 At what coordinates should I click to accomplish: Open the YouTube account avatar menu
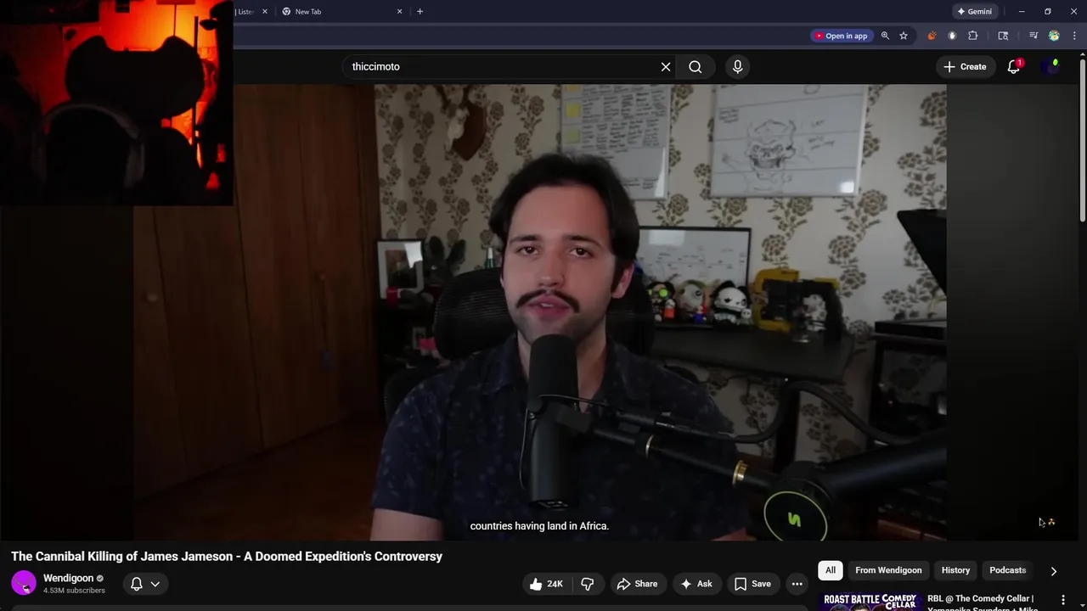1051,66
